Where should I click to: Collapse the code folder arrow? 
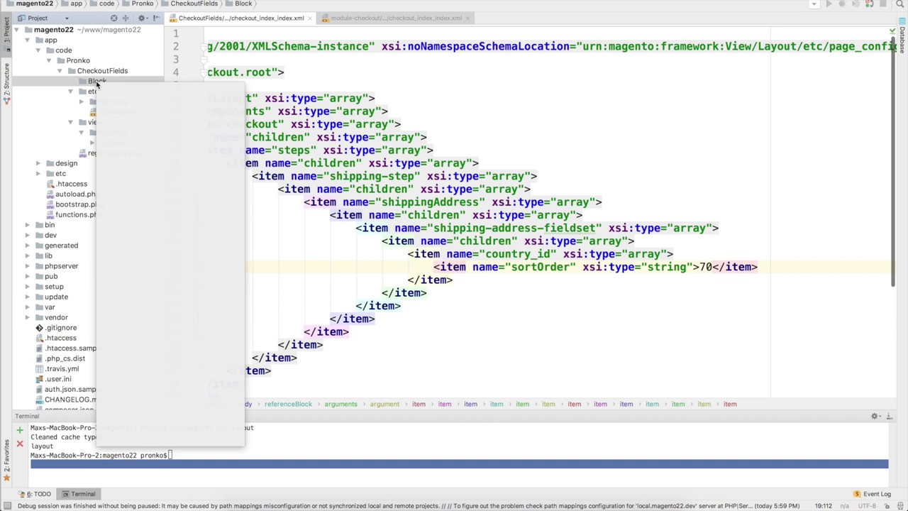pyautogui.click(x=38, y=50)
